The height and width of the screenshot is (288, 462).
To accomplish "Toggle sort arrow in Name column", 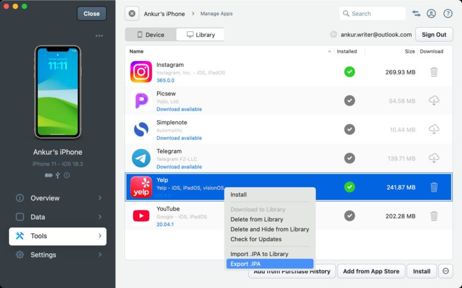I will point(330,52).
